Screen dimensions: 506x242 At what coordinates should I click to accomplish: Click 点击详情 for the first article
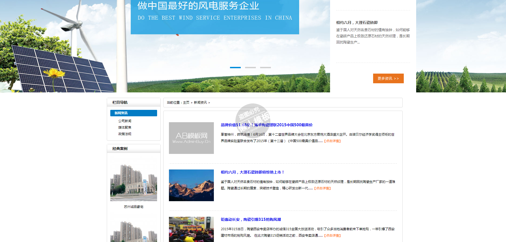pyautogui.click(x=332, y=141)
